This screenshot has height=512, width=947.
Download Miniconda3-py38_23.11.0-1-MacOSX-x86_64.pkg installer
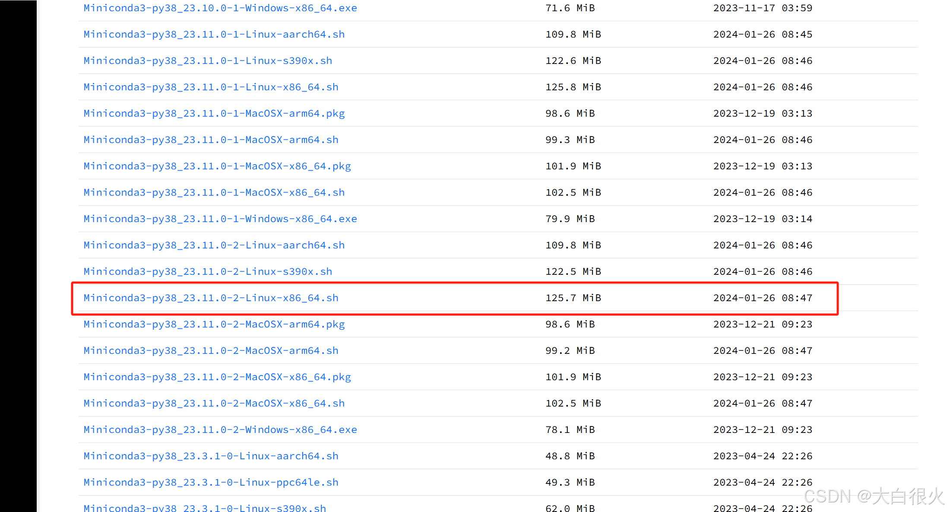217,166
